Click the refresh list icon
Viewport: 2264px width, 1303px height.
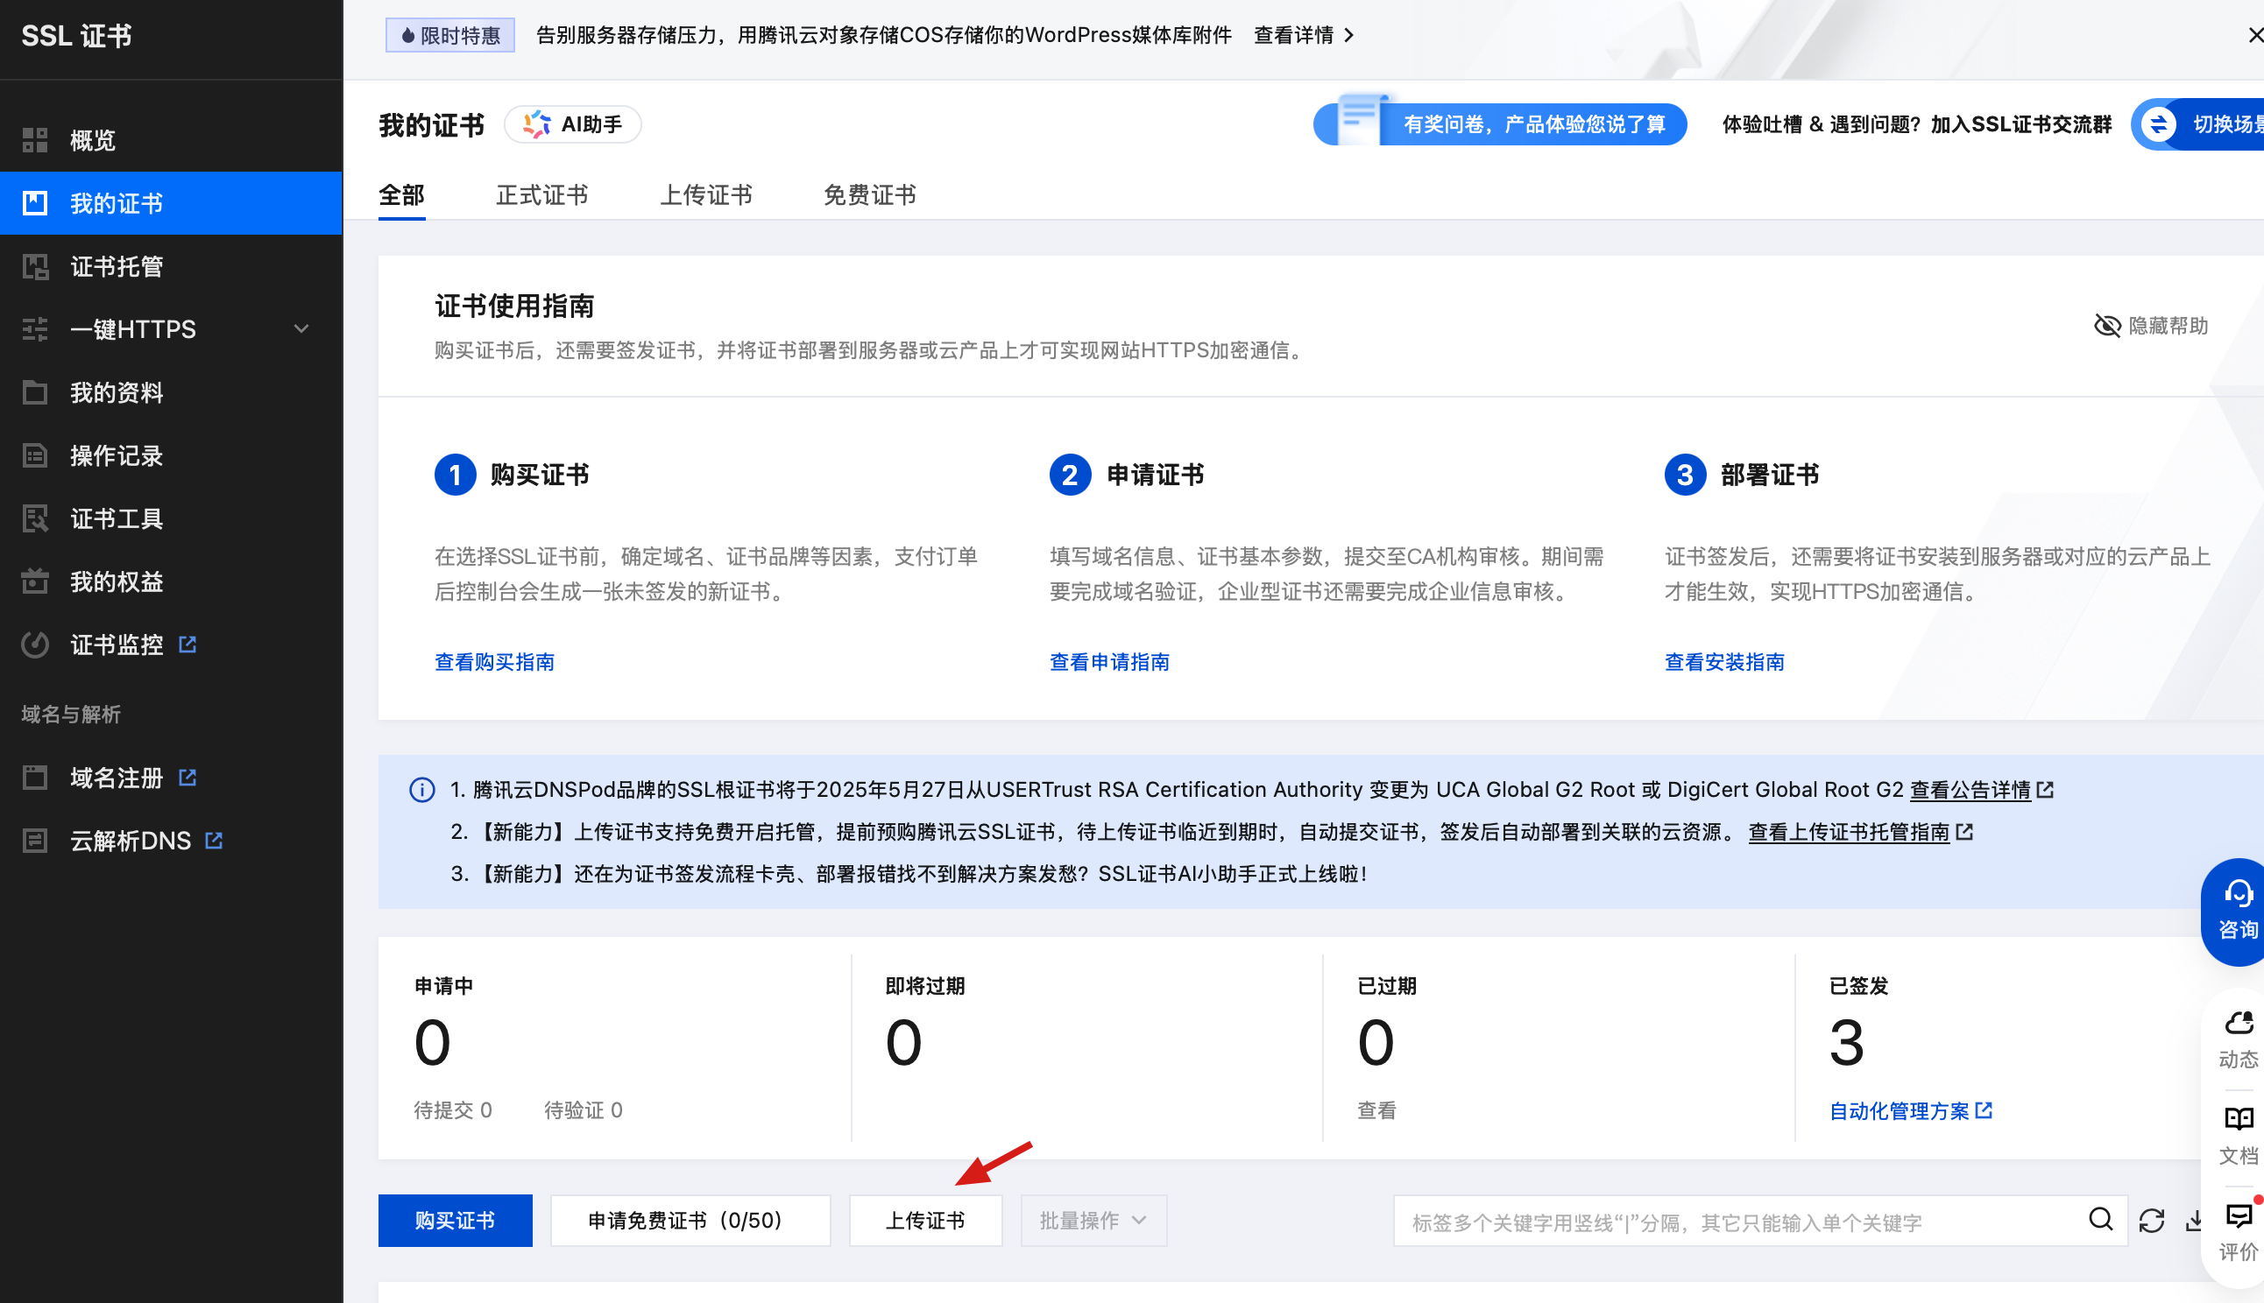pos(2151,1221)
